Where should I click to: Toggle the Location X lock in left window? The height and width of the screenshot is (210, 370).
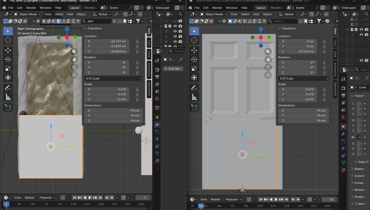click(x=137, y=41)
